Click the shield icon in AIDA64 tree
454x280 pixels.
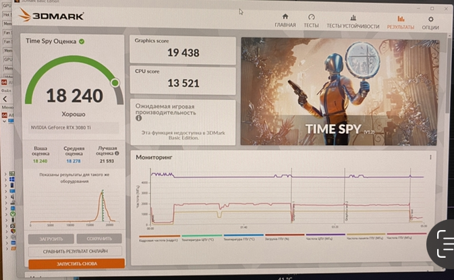click(13, 231)
